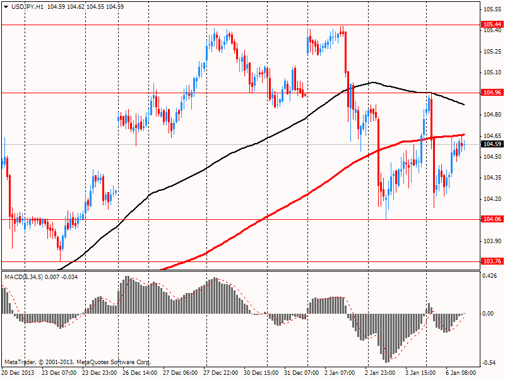Click the 6 Jan 08:00 time axis label
This screenshot has width=505, height=378.
461,372
